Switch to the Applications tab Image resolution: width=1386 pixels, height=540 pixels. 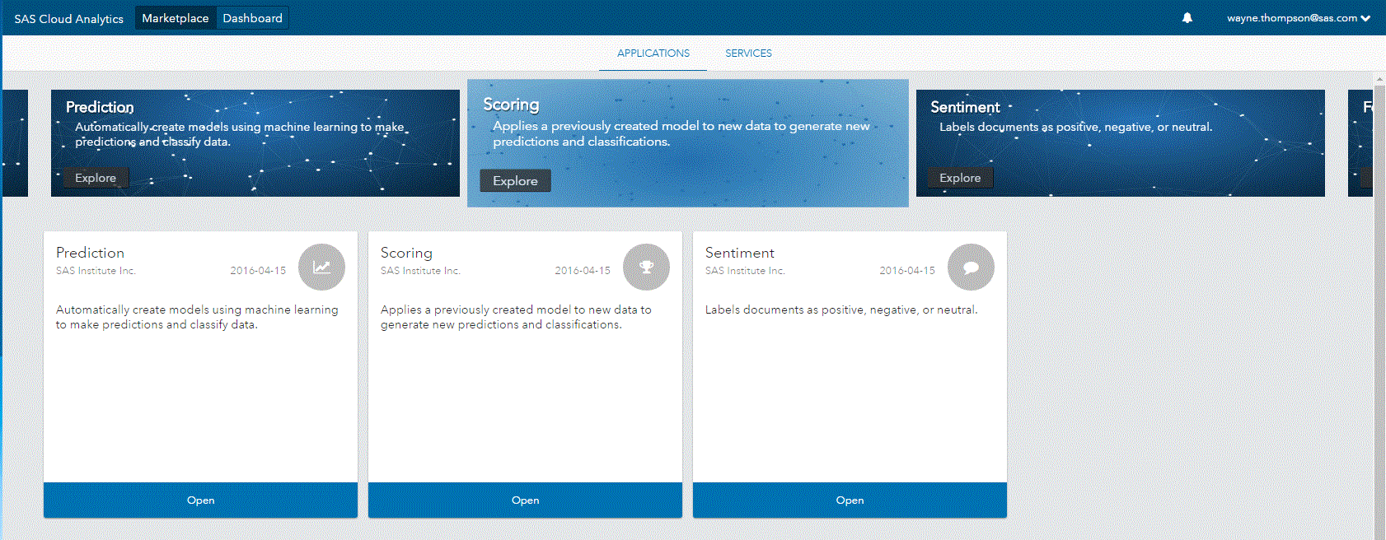[x=653, y=54]
